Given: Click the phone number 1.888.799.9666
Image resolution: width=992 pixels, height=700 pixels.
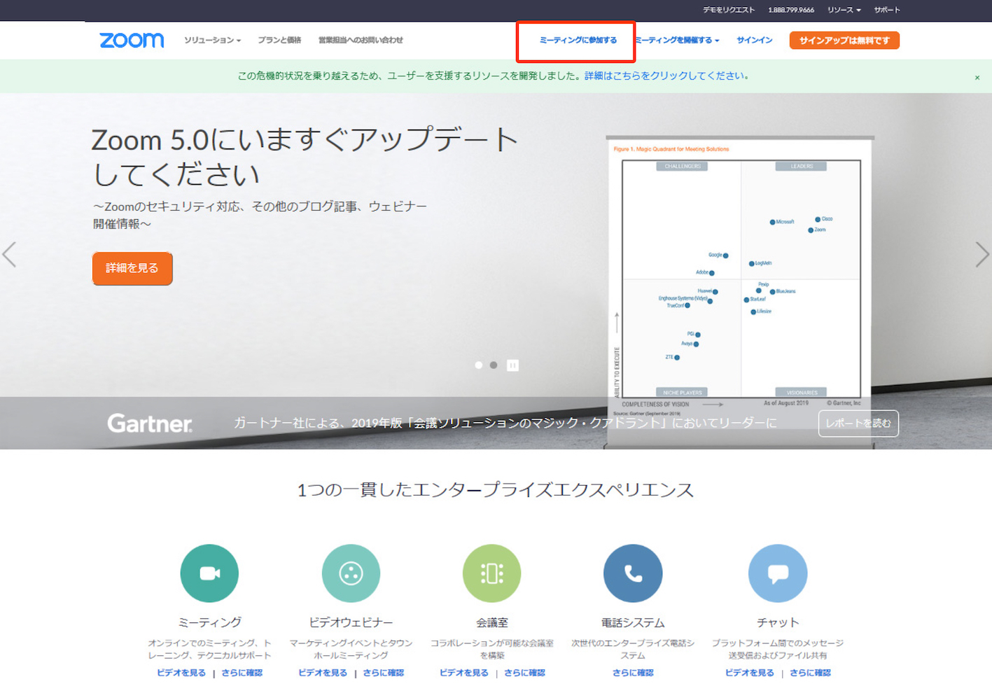Looking at the screenshot, I should click(x=791, y=10).
